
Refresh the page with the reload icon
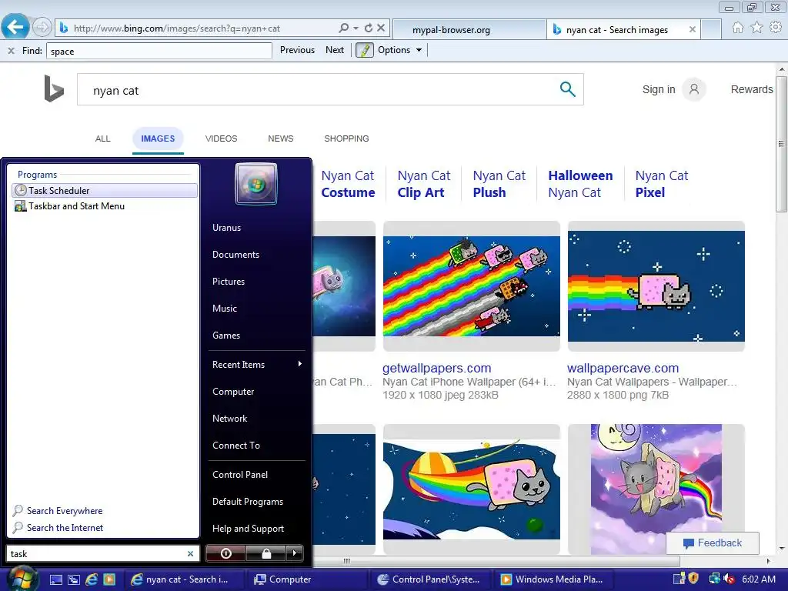(369, 28)
